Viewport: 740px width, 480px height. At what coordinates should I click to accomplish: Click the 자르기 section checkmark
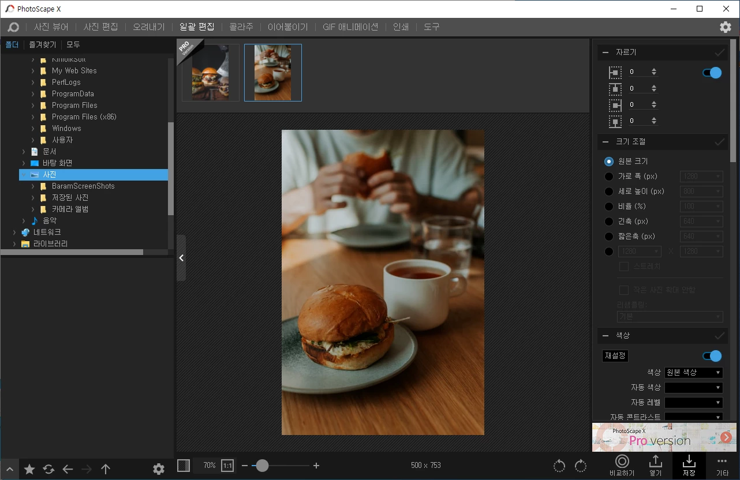[x=720, y=52]
